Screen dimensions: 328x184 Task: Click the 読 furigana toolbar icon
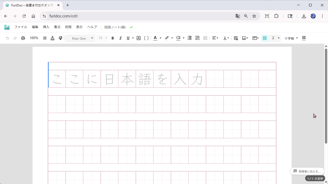(197, 38)
